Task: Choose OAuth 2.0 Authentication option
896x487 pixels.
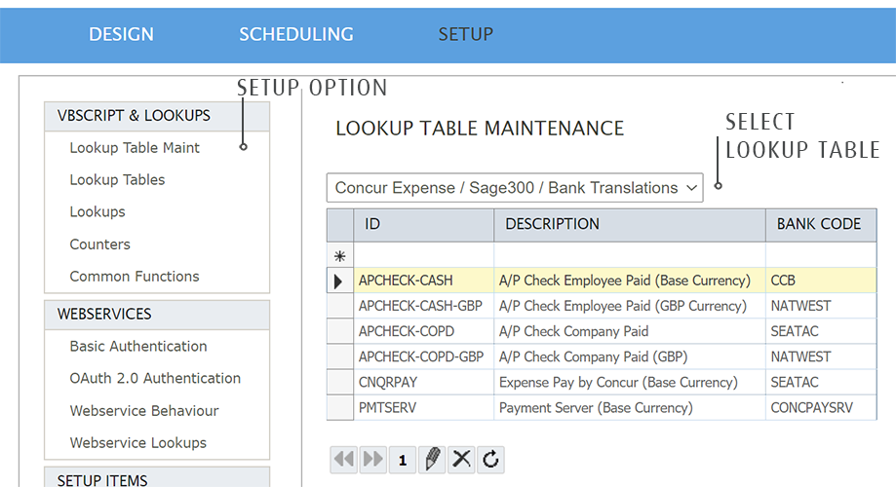Action: click(155, 379)
